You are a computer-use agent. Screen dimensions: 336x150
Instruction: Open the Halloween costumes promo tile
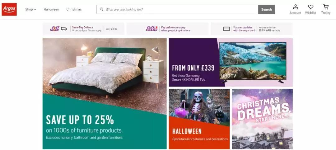click(x=199, y=119)
